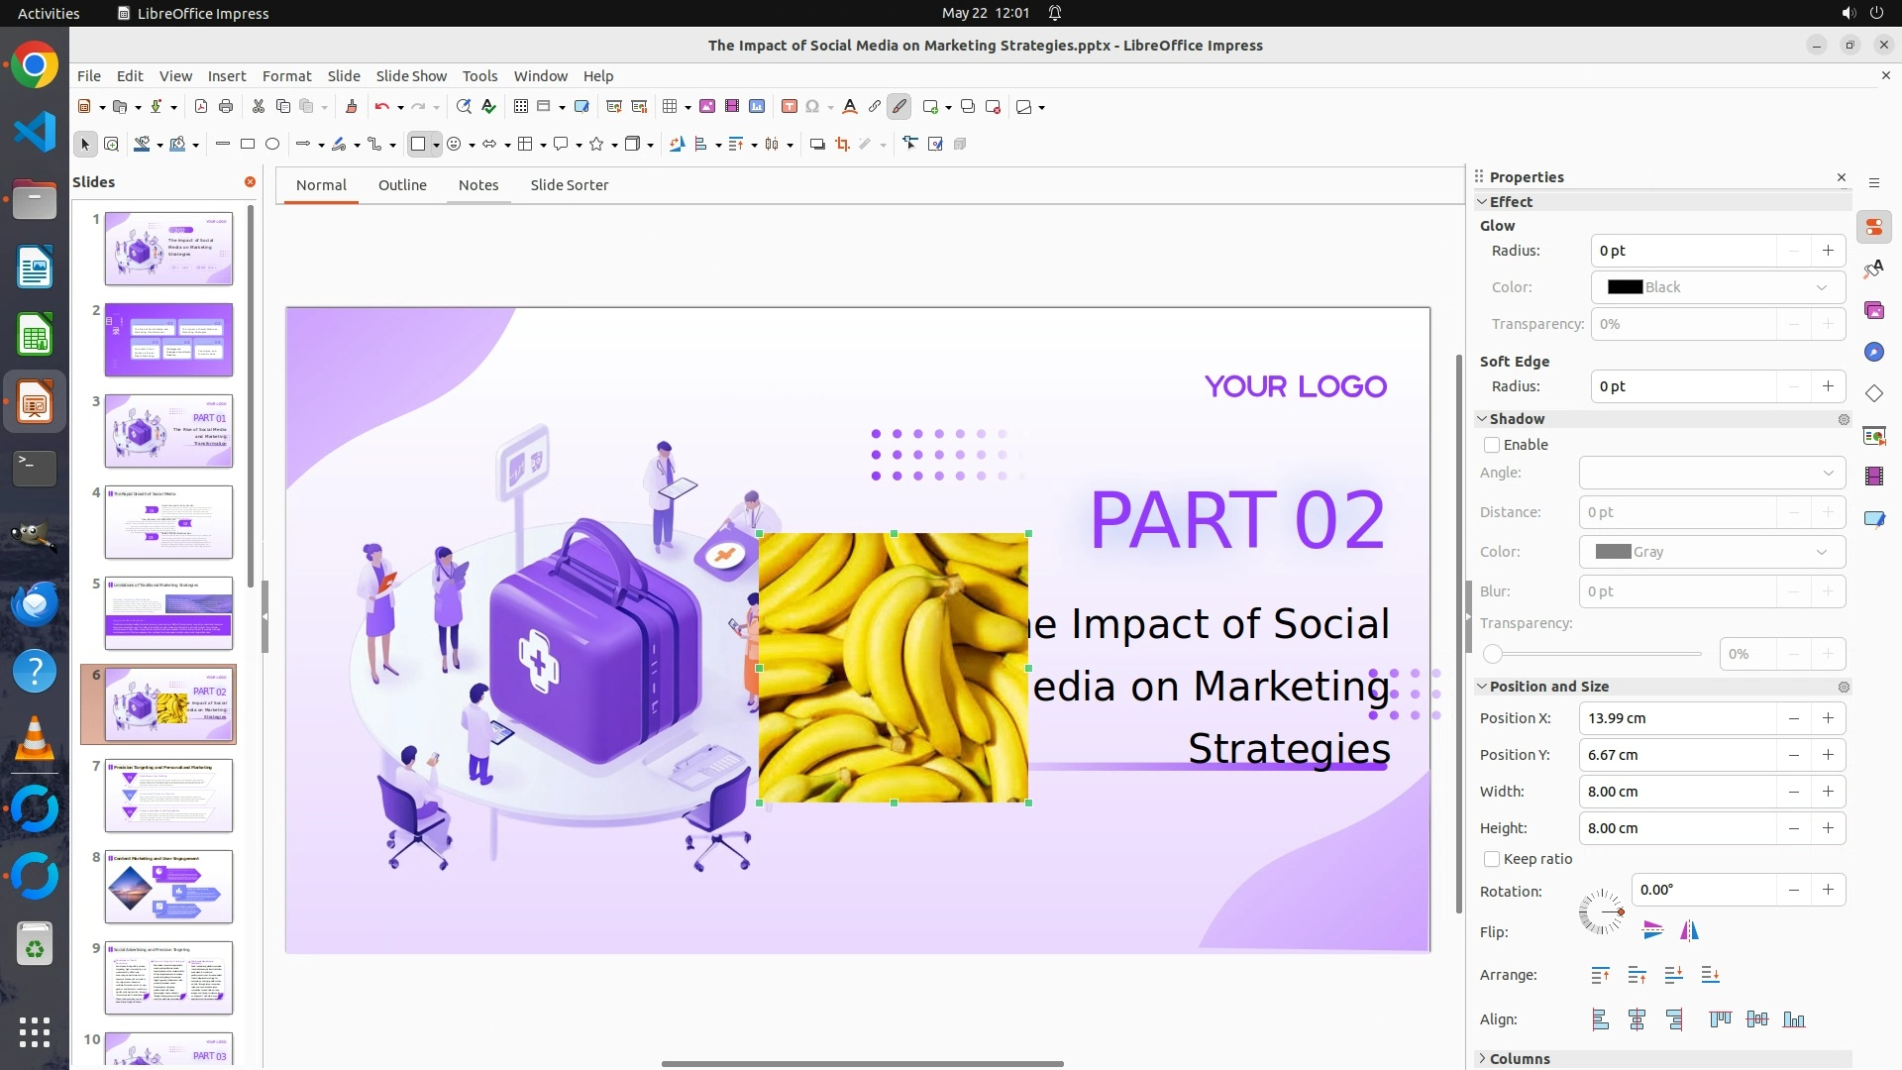
Task: Click Bring to Front arrange icon
Action: pyautogui.click(x=1600, y=976)
